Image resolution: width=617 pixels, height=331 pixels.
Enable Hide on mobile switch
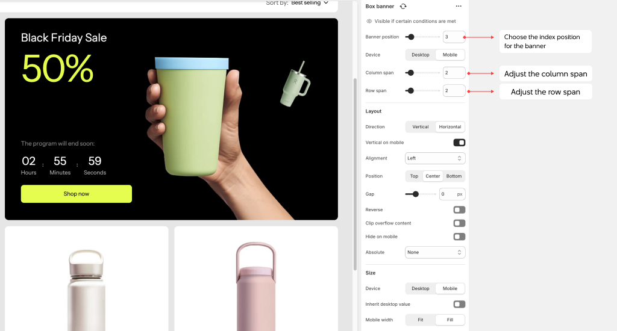click(x=459, y=237)
